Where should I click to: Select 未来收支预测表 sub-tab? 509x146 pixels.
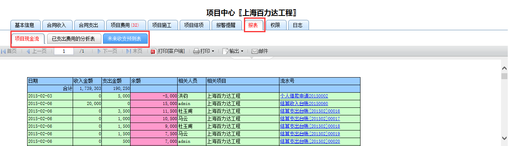tap(125, 39)
